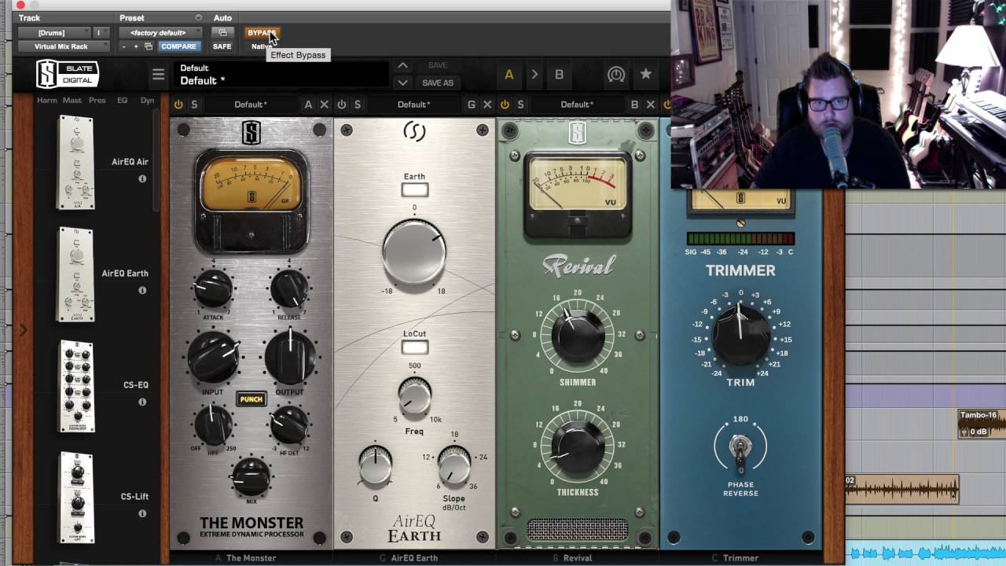Open Revival slot letter B

[x=634, y=105]
